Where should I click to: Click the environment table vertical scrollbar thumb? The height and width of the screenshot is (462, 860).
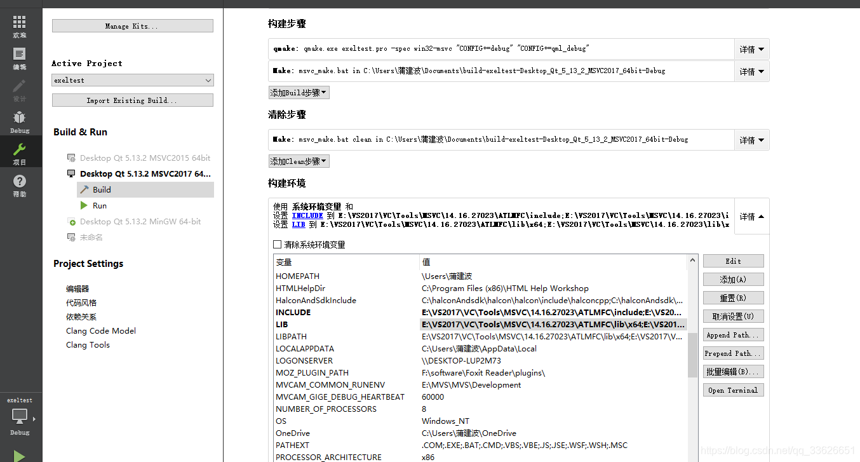(692, 355)
